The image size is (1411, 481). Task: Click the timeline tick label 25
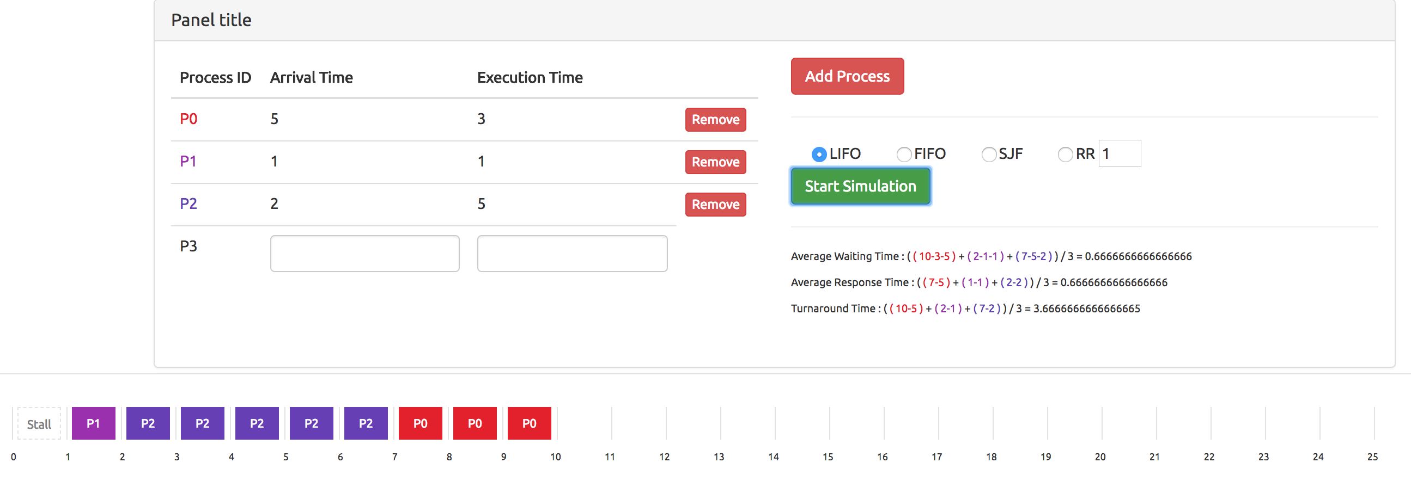coord(1372,457)
